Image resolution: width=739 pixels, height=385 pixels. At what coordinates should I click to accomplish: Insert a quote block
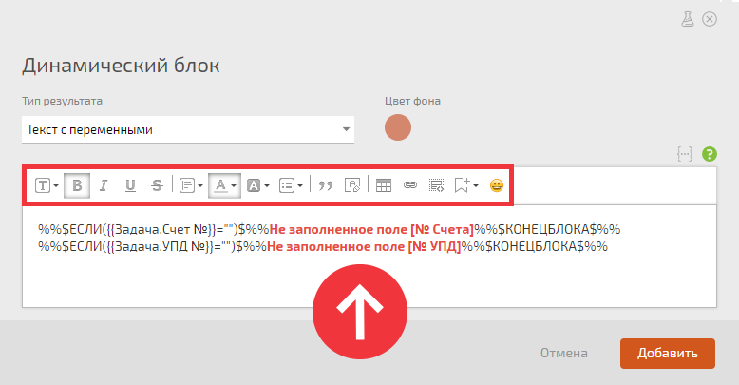tap(325, 185)
